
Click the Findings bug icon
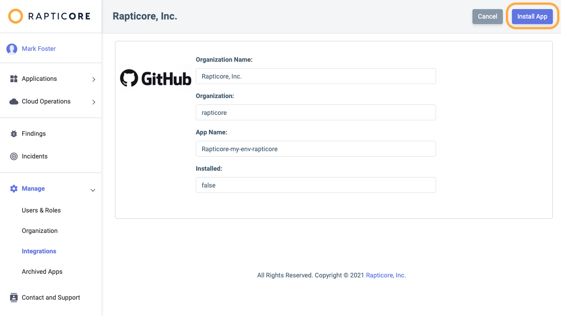point(14,133)
